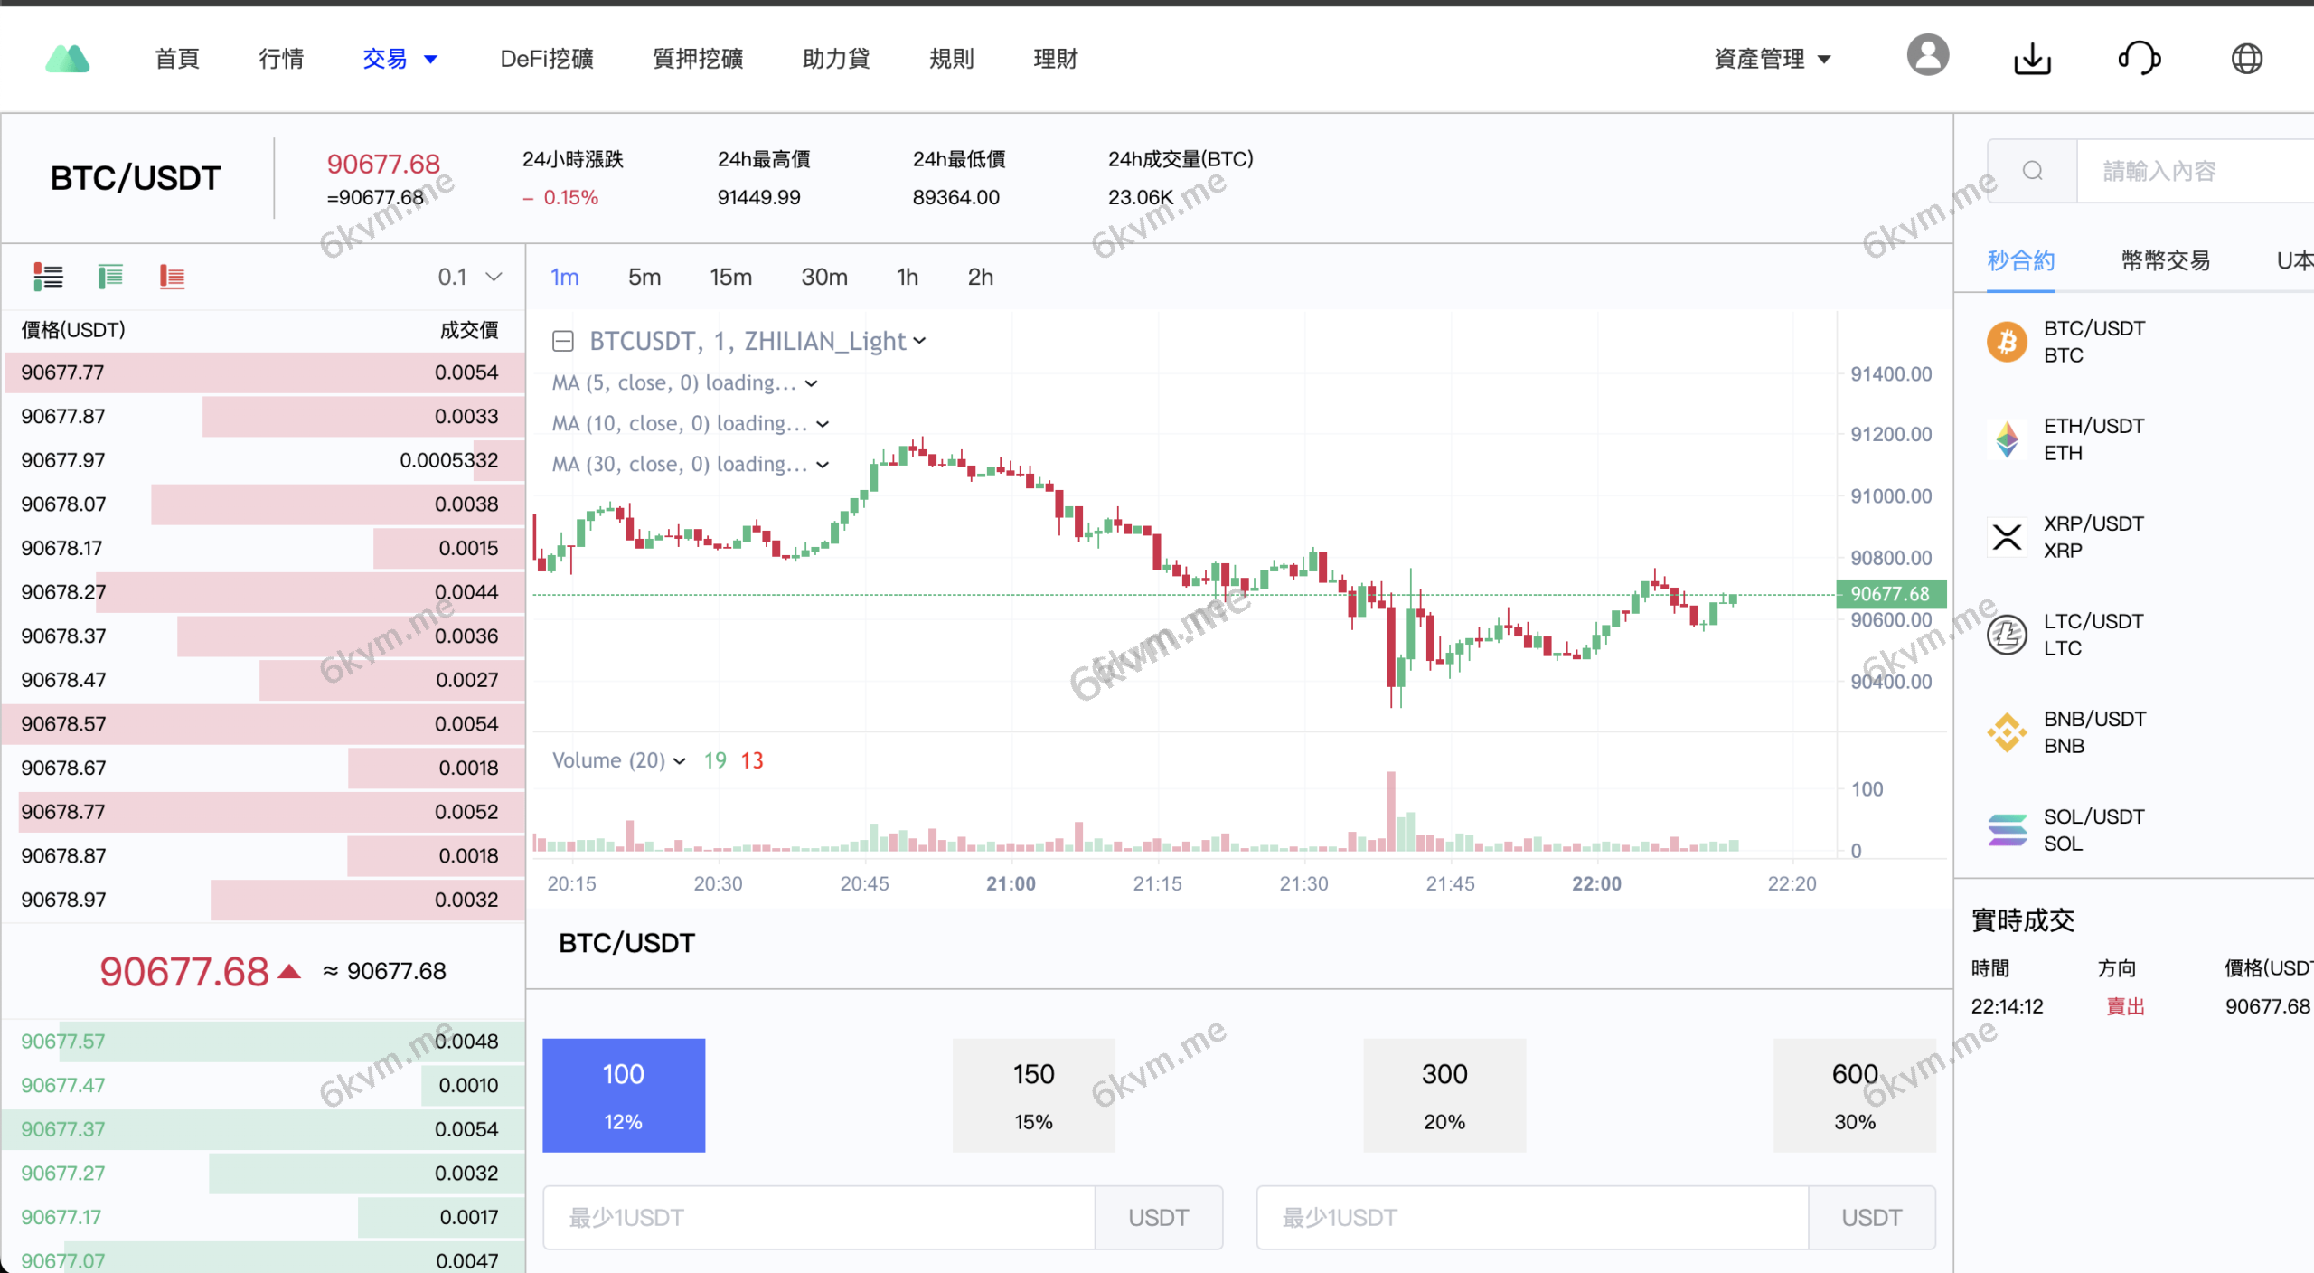
Task: Open the 交易 dropdown menu
Action: coord(400,58)
